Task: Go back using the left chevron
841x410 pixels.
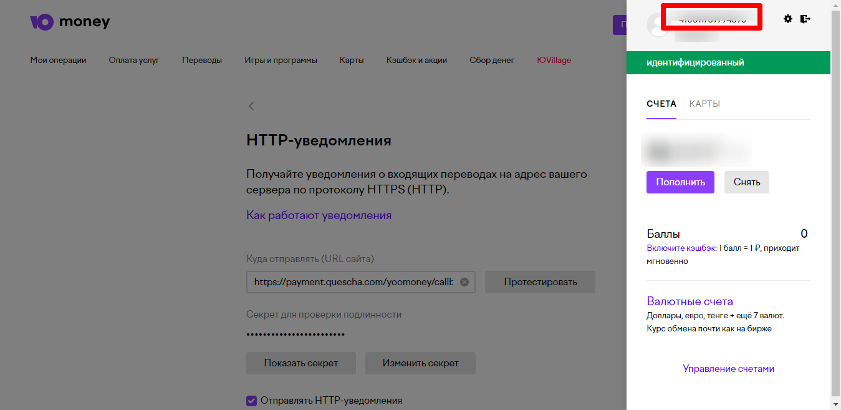Action: [251, 106]
